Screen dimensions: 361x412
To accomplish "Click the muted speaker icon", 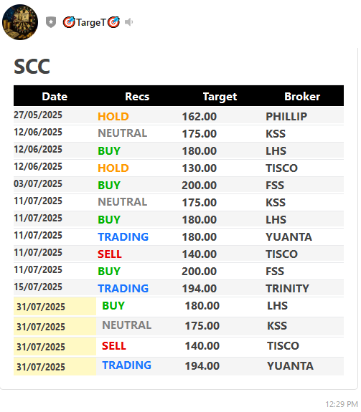I will (x=128, y=22).
